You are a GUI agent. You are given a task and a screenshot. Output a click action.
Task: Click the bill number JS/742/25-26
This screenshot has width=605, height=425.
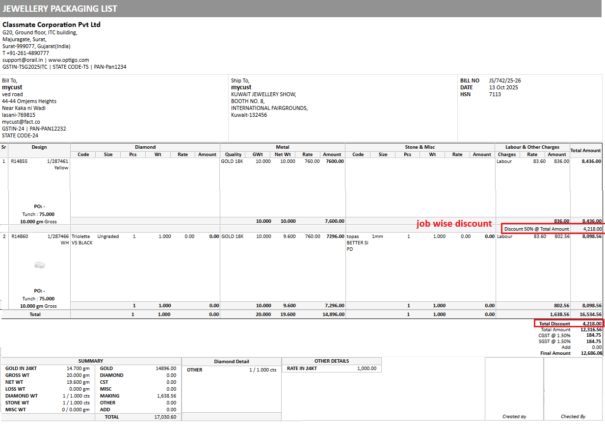505,80
